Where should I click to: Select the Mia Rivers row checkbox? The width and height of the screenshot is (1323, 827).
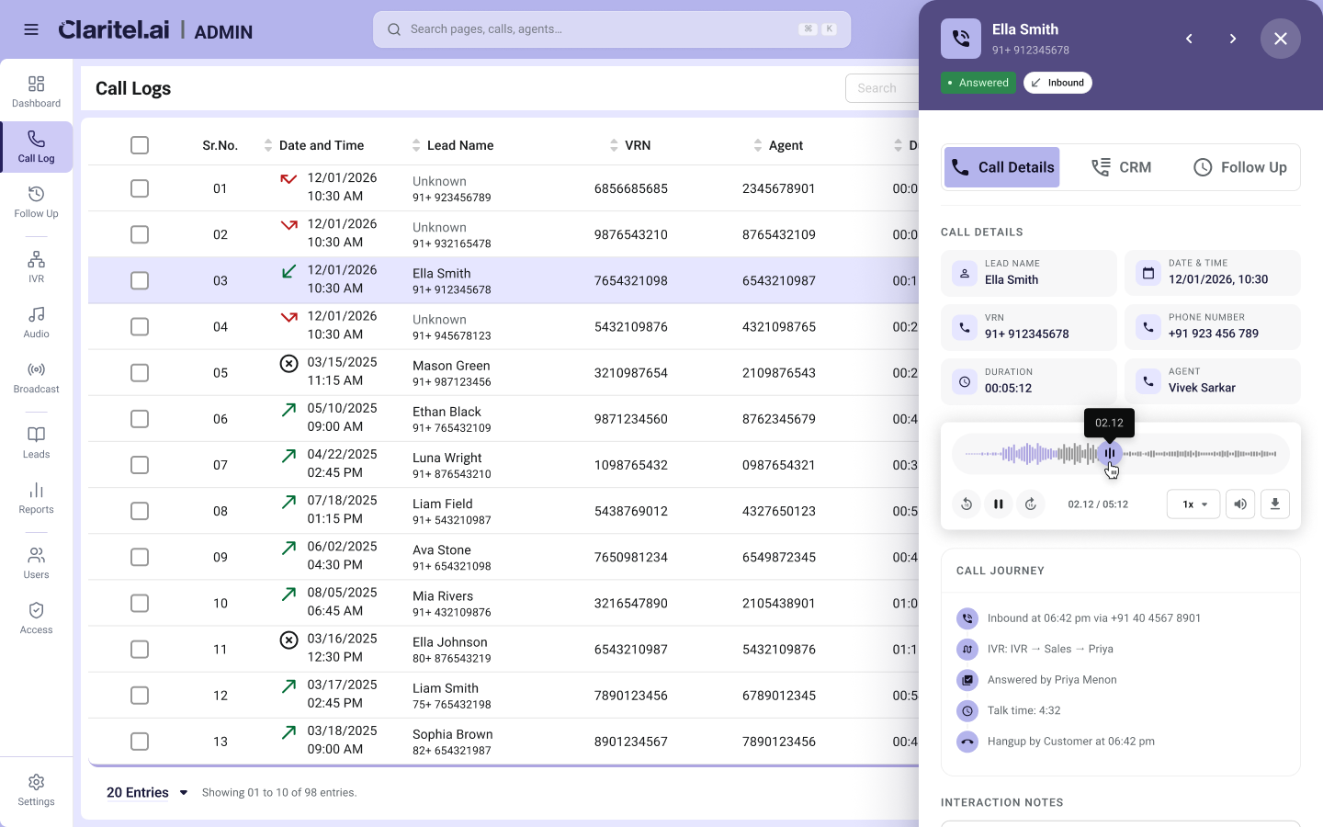click(x=140, y=603)
